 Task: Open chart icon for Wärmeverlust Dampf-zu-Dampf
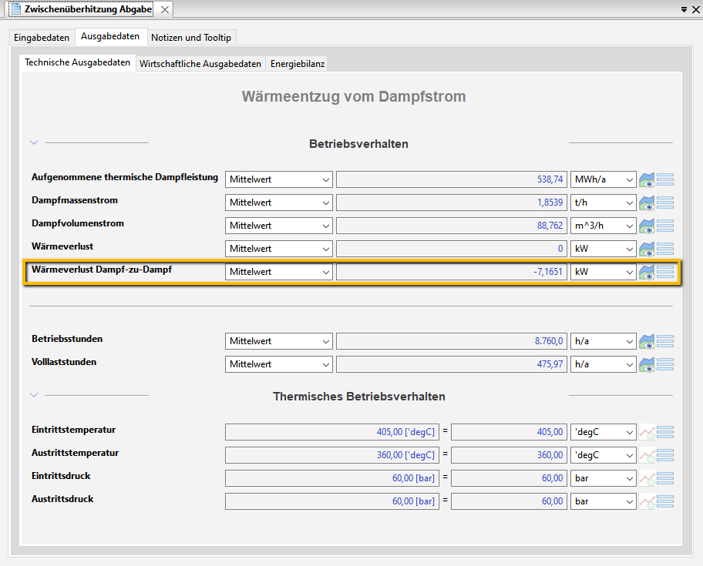647,272
